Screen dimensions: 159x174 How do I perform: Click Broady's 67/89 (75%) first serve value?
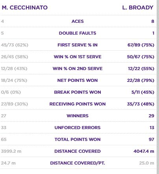tap(141, 45)
